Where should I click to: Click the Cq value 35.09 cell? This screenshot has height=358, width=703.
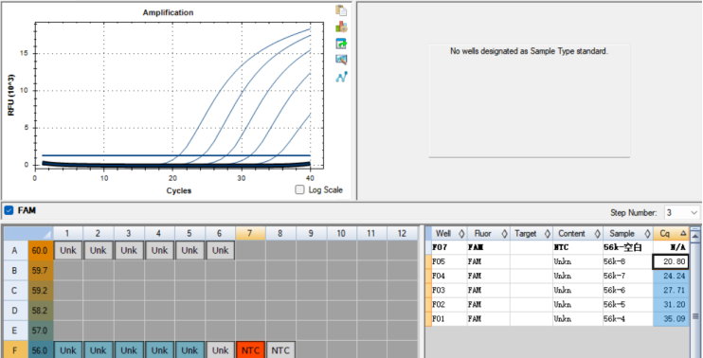pos(671,319)
